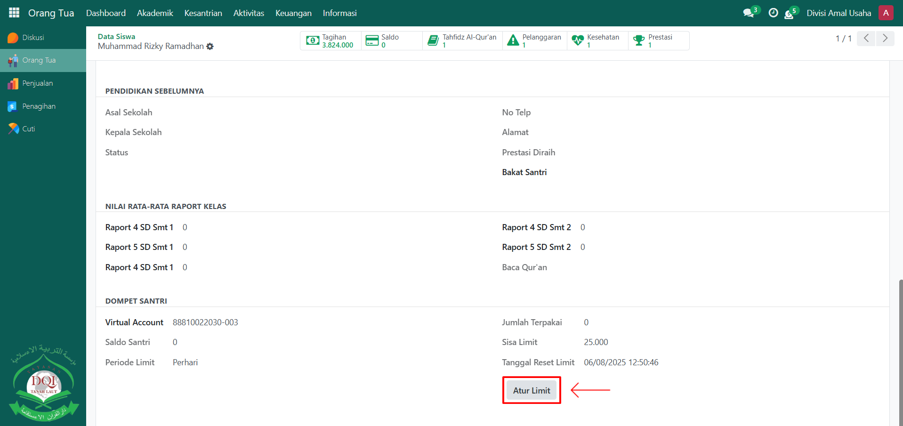Expand the Kesantrian menu

tap(203, 13)
